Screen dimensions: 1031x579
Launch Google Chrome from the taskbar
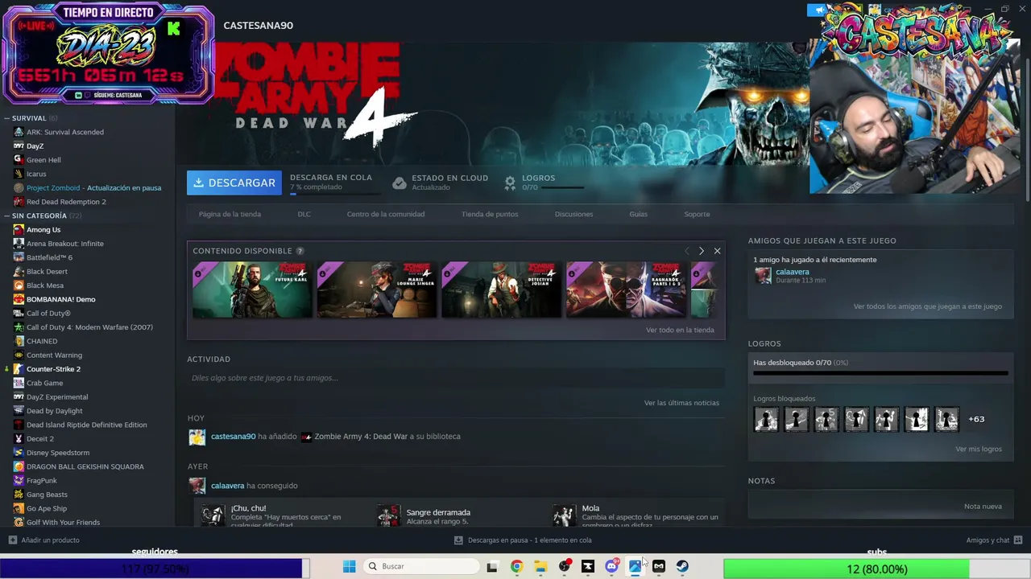tap(516, 566)
